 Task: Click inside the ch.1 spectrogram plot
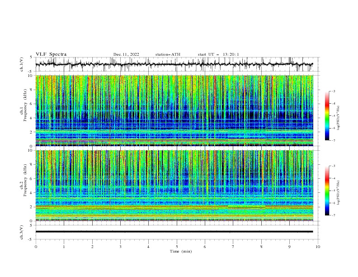[x=174, y=110]
